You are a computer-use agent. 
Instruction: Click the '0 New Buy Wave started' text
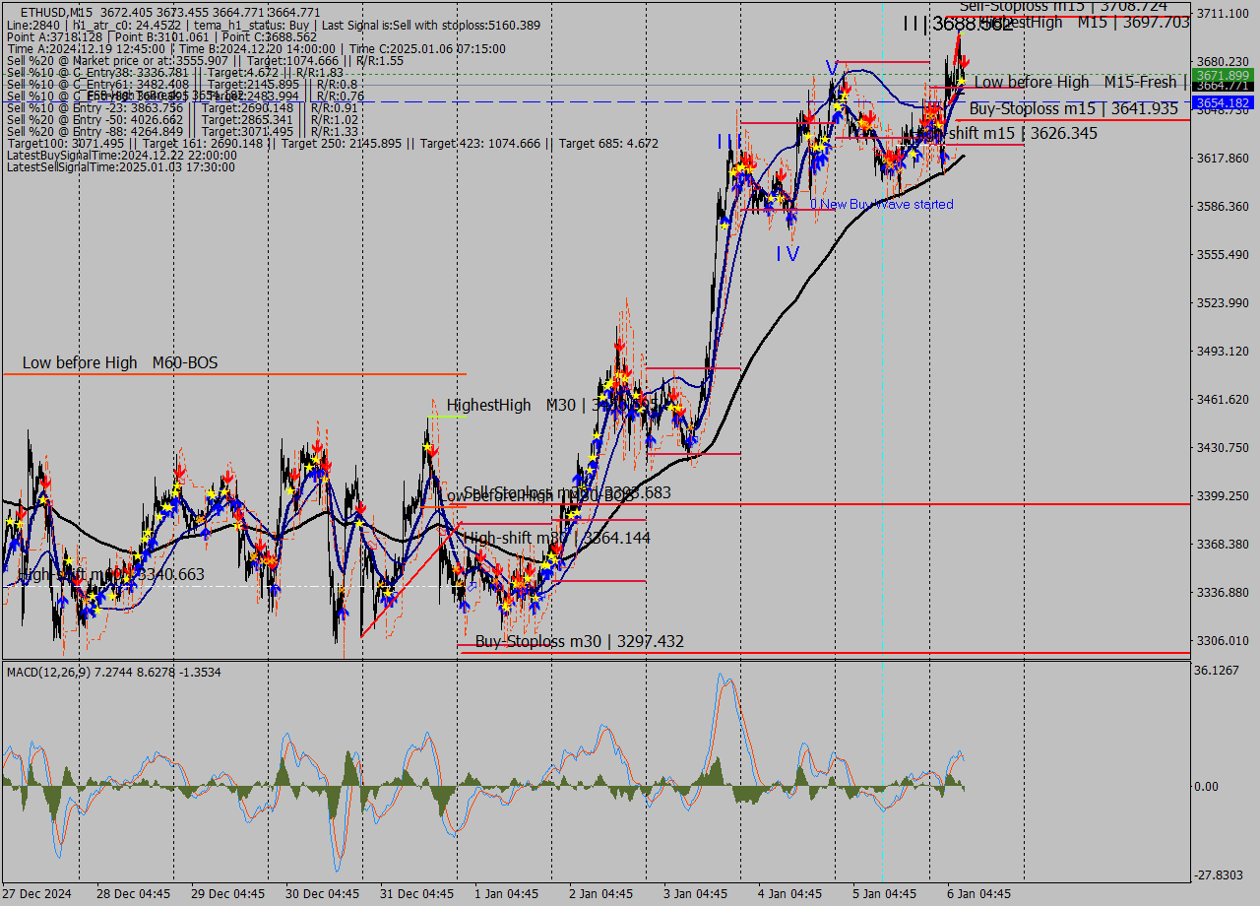[882, 205]
